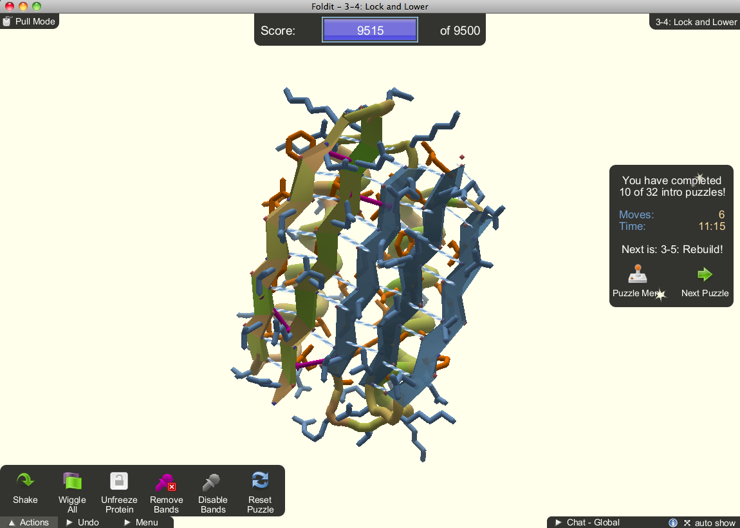Click the Score progress bar
This screenshot has width=740, height=528.
click(369, 29)
